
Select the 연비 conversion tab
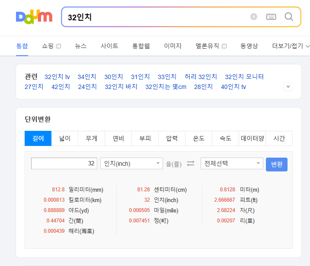pyautogui.click(x=118, y=138)
